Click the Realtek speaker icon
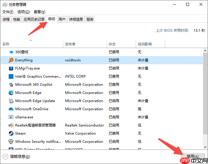 tap(11, 125)
